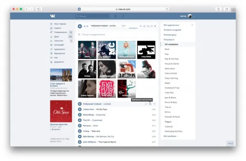Toggle shuffle in the audio player

pos(144,26)
